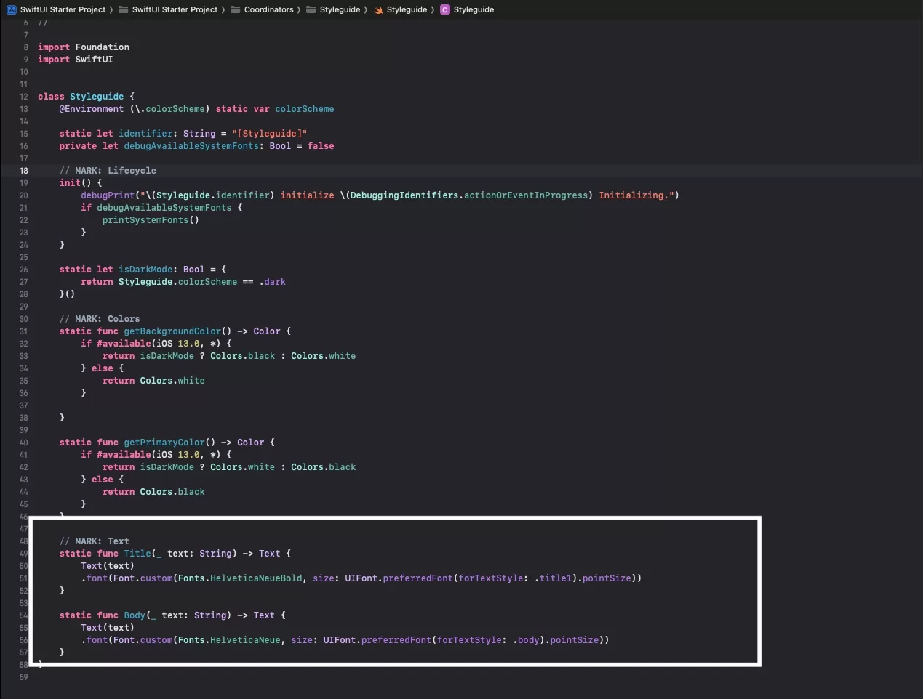Click the folder icon beside the second SwiftUI Starter Project breadcrumb
The width and height of the screenshot is (923, 699).
[x=124, y=9]
